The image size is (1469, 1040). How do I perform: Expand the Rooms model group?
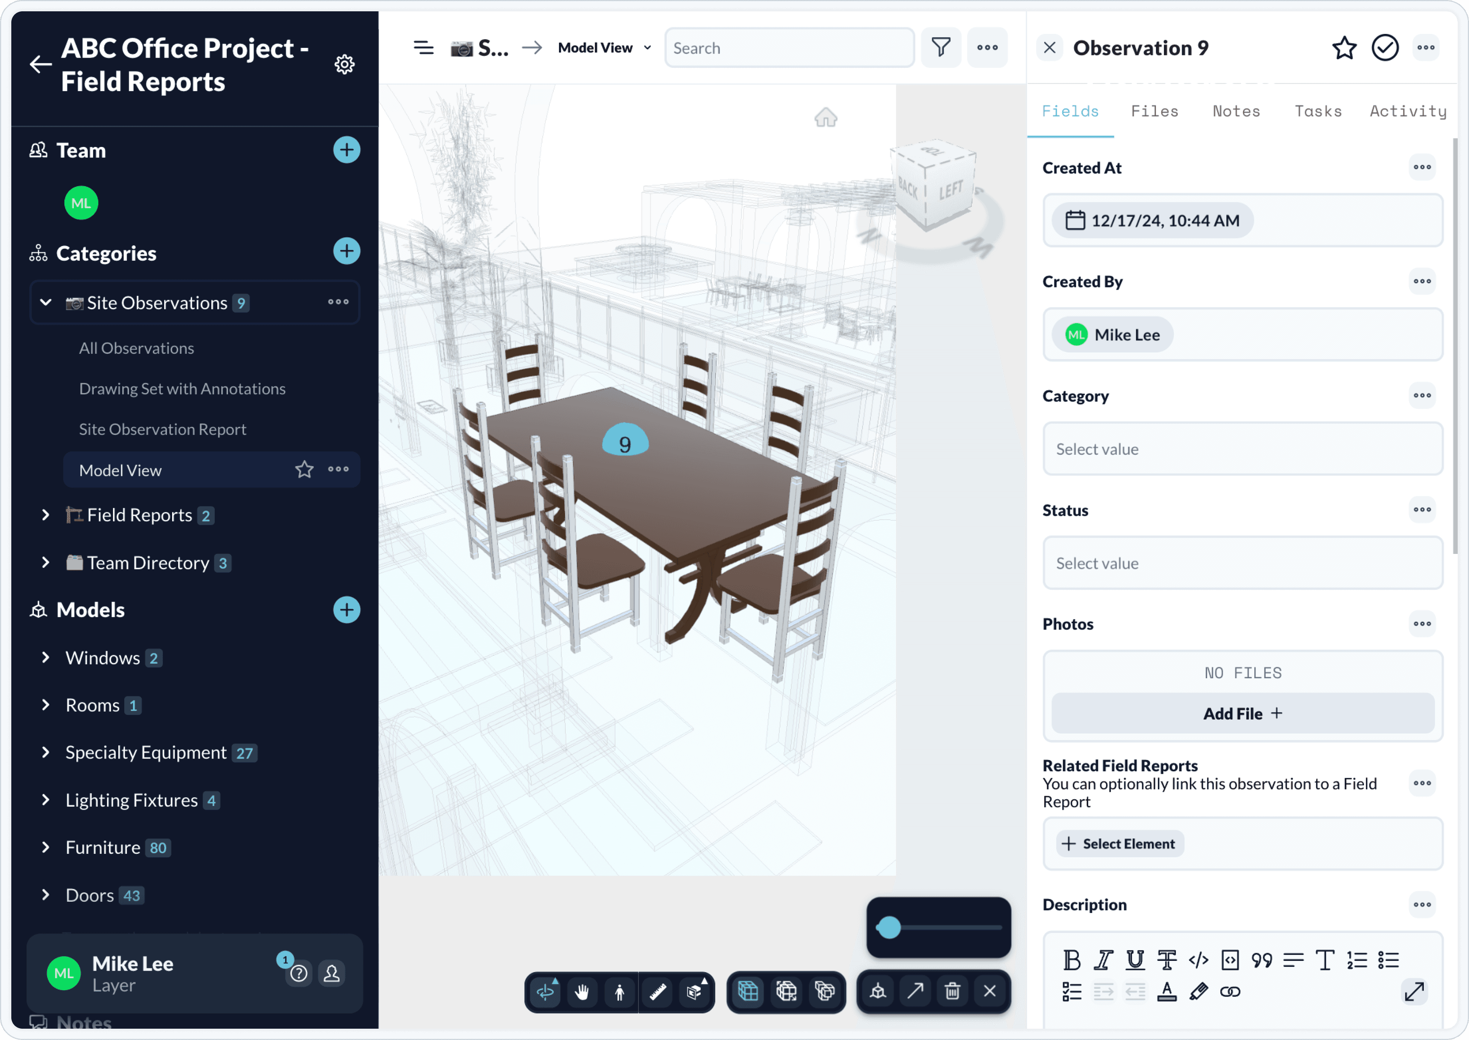46,705
